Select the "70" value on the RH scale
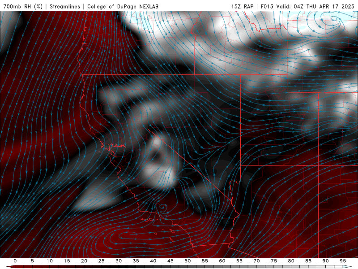The image size is (358, 269). pyautogui.click(x=256, y=261)
